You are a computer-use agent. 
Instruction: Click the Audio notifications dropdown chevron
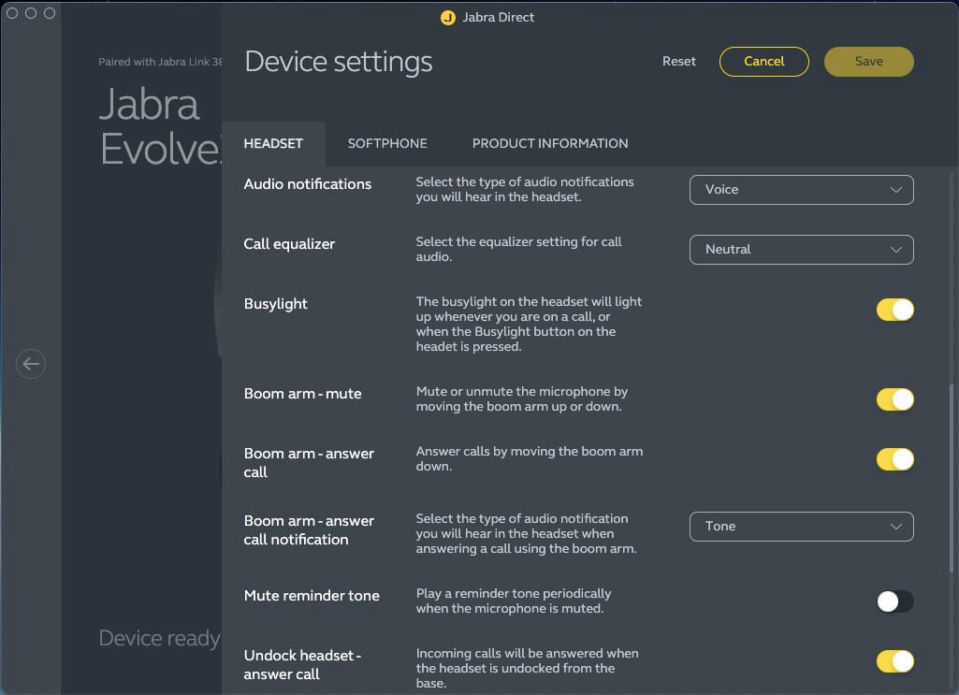click(895, 190)
